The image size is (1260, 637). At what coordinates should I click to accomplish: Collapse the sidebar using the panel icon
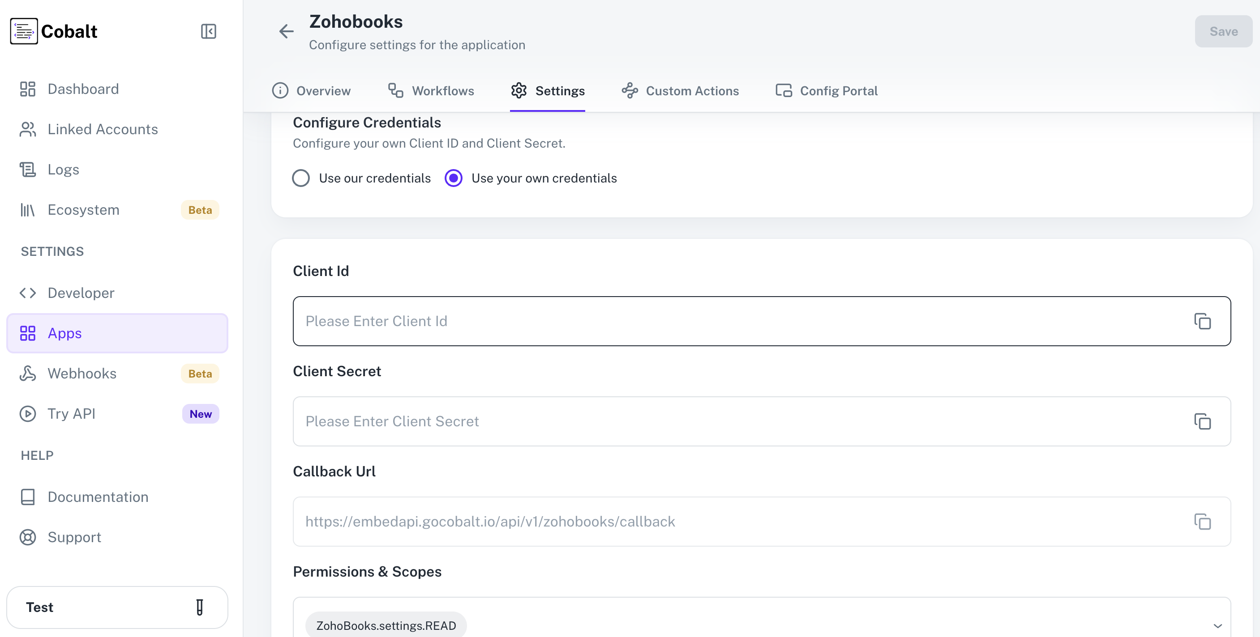pos(208,31)
